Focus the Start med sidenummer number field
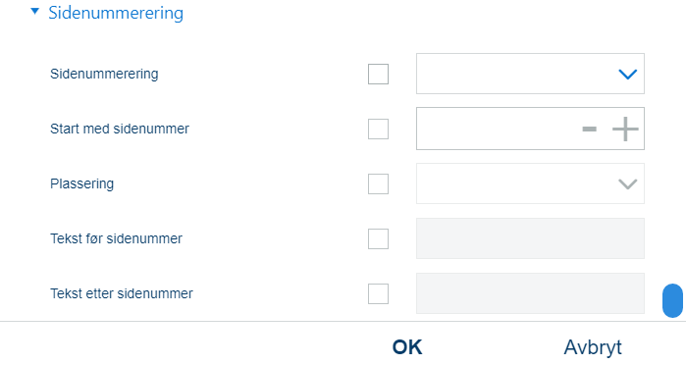 [x=497, y=129]
